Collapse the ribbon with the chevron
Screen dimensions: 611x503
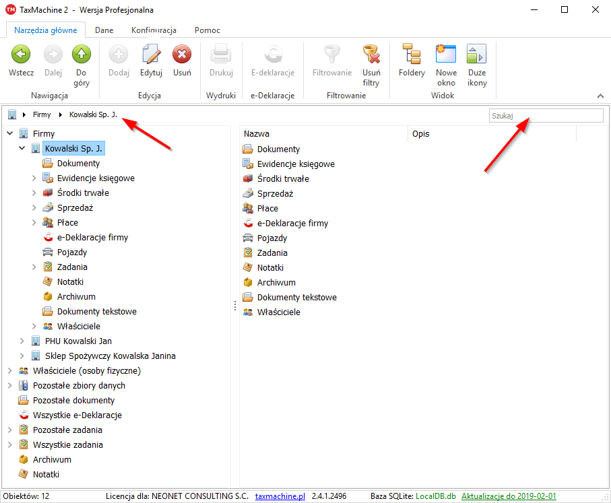(x=600, y=96)
